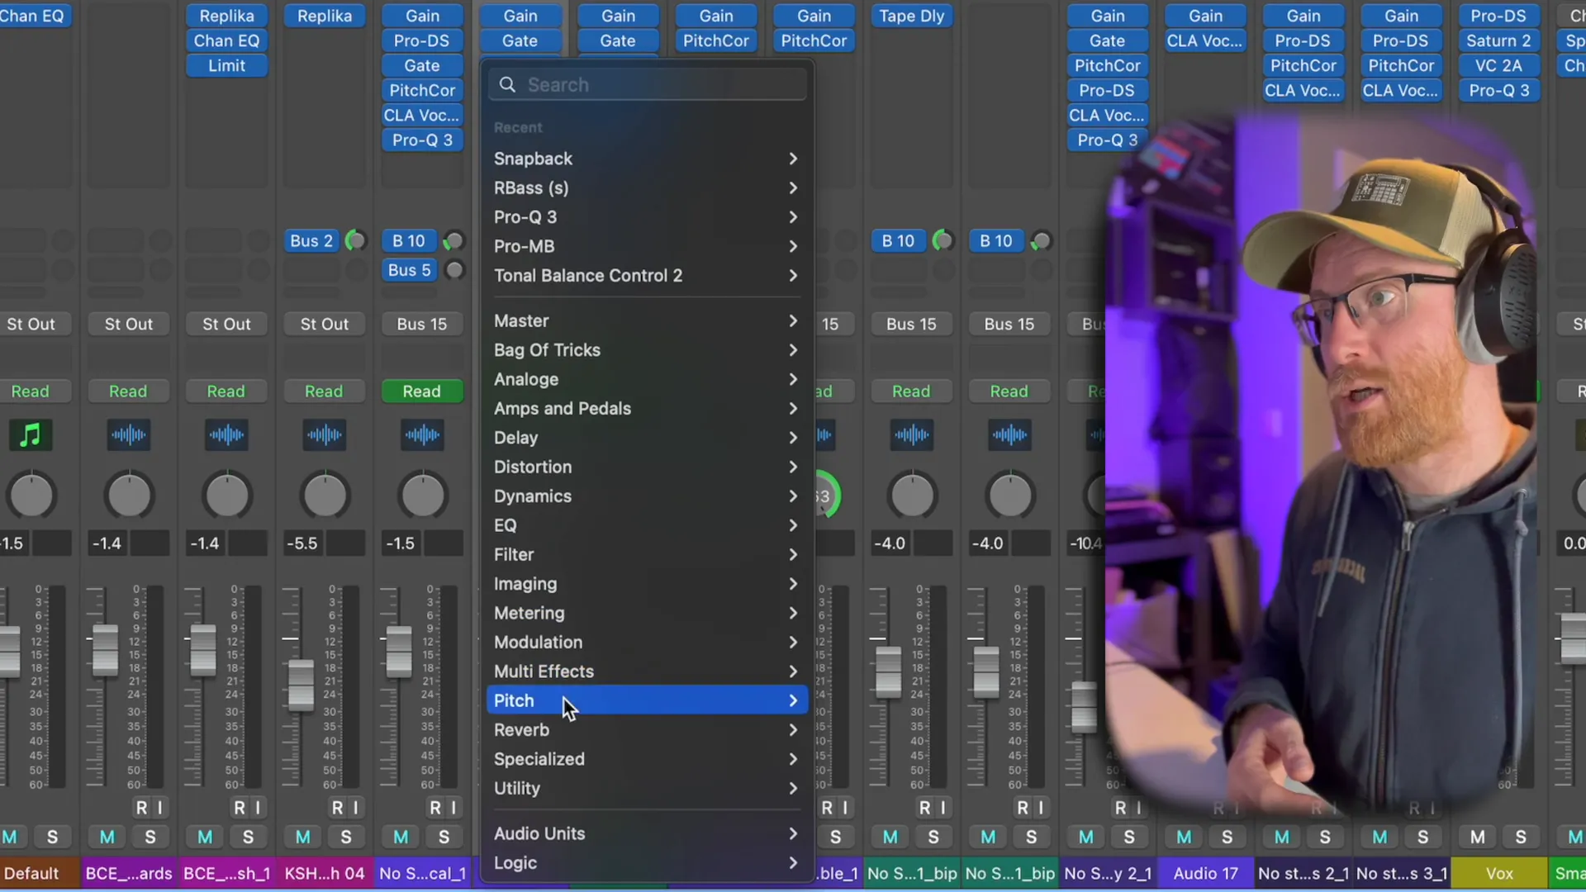The height and width of the screenshot is (892, 1586).
Task: Mute the Audio 17 channel
Action: pos(1184,837)
